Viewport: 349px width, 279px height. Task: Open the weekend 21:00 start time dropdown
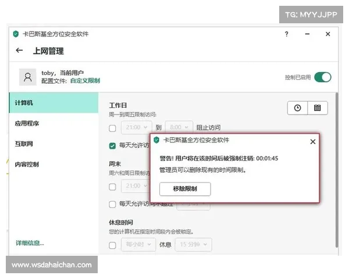(x=136, y=186)
